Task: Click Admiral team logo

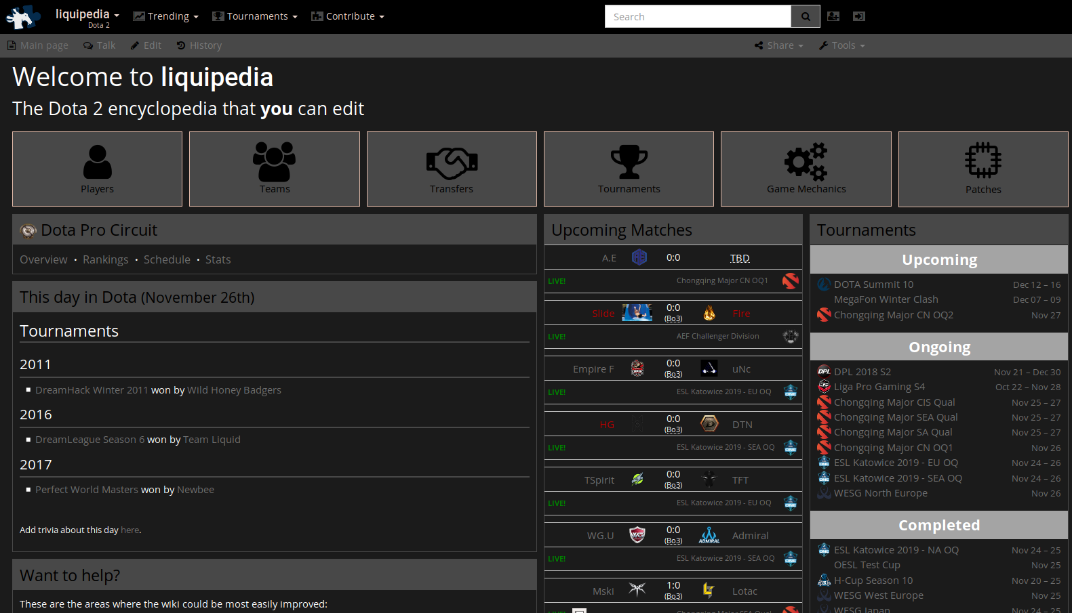Action: tap(709, 535)
